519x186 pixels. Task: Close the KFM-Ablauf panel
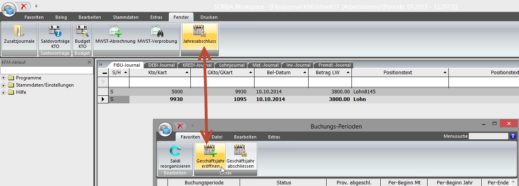89,62
